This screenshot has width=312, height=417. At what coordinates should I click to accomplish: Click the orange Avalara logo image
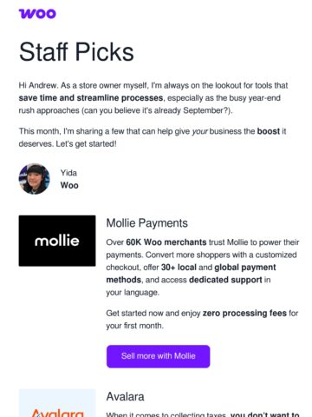(57, 403)
